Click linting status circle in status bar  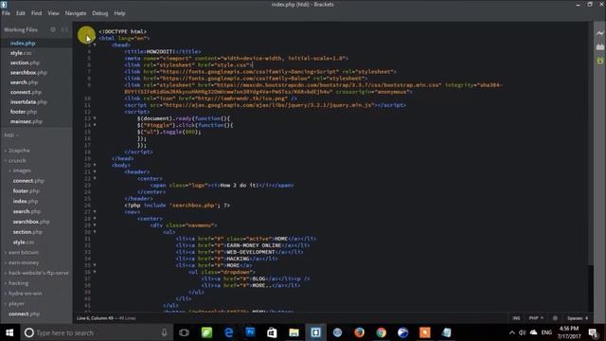[555, 318]
